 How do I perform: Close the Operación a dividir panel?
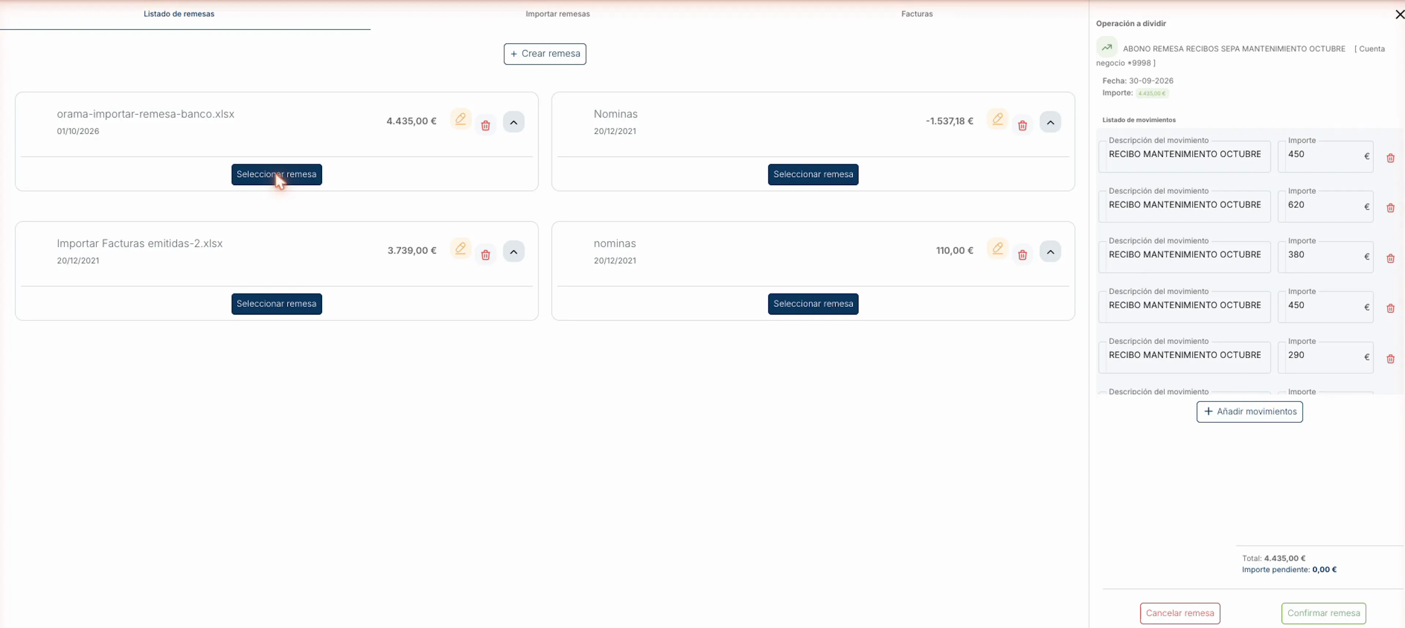[1399, 15]
